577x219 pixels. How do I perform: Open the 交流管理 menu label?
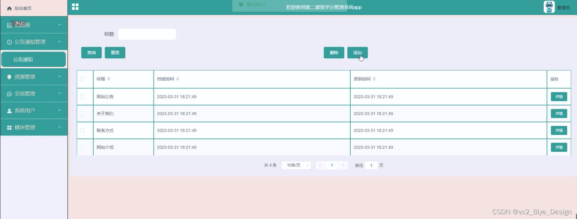click(25, 94)
